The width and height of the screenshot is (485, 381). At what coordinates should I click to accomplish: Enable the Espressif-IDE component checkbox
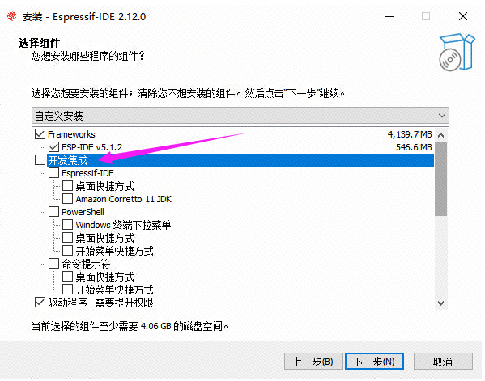[53, 173]
